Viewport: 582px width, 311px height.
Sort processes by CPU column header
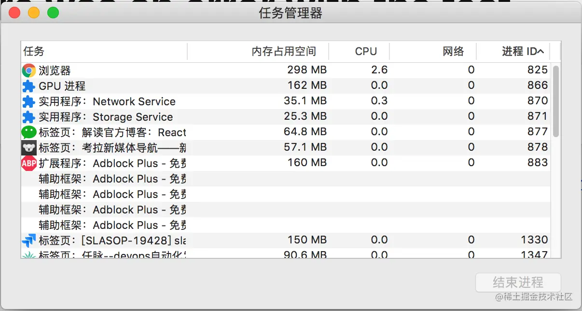365,51
